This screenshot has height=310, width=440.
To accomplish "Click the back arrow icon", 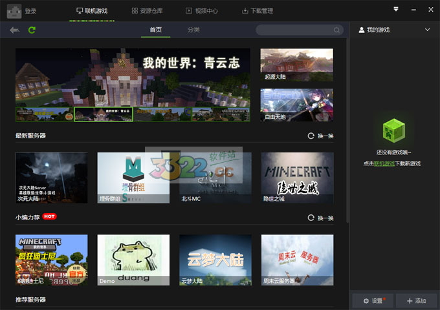I will pos(14,30).
